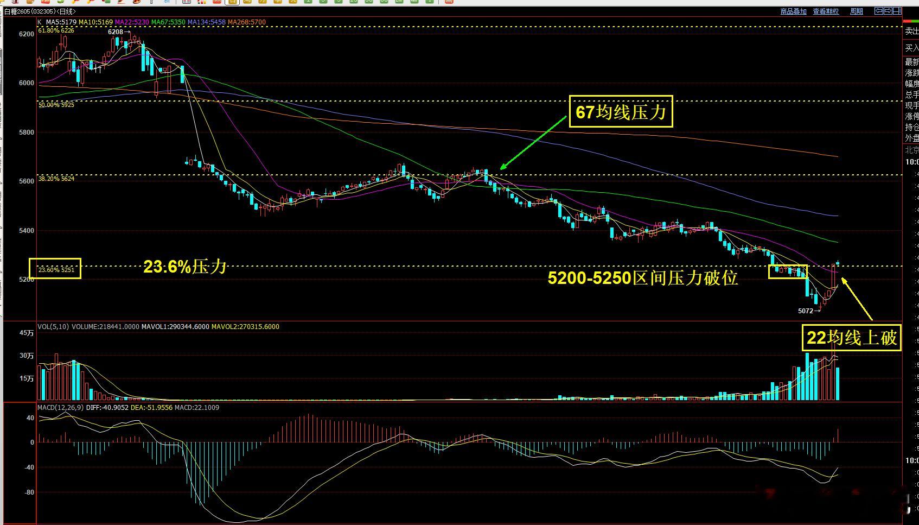Viewport: 919px width, 525px height.
Task: Click the 5600 price axis value
Action: 27,181
